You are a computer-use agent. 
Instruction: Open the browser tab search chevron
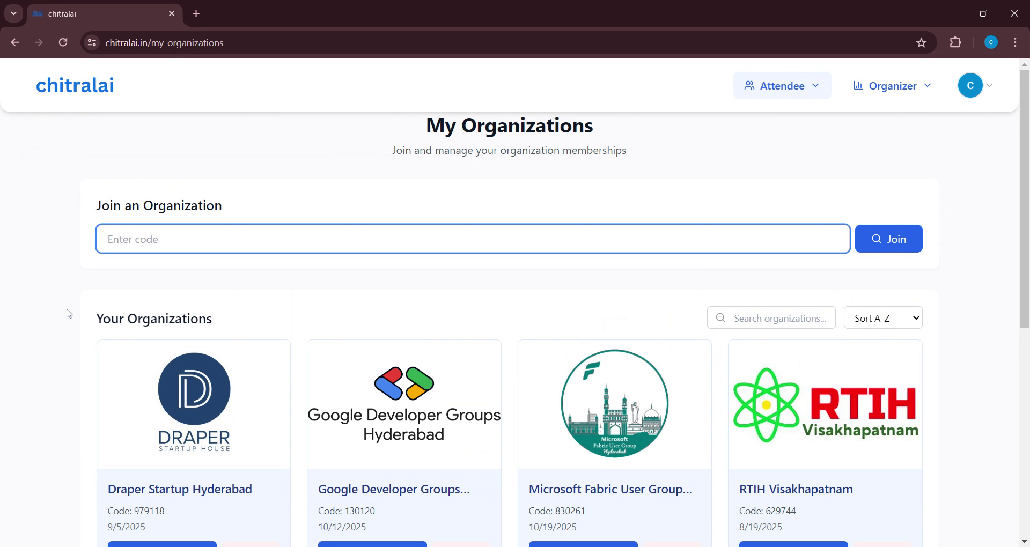tap(13, 13)
